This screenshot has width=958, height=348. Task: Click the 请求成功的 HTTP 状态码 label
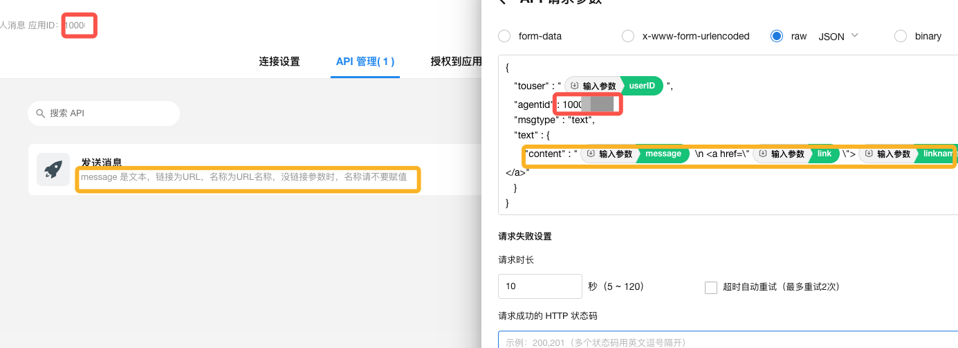click(548, 316)
